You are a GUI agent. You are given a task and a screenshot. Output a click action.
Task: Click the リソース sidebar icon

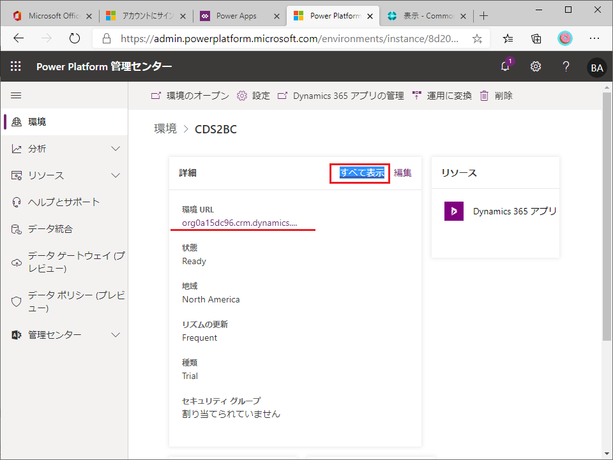[17, 175]
